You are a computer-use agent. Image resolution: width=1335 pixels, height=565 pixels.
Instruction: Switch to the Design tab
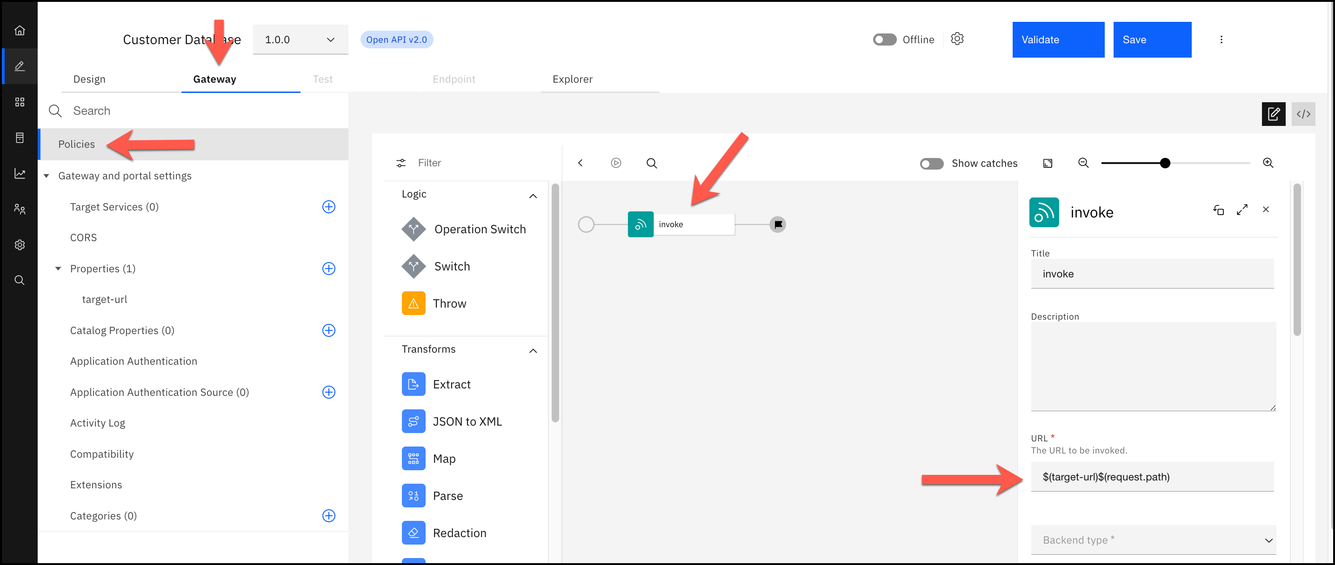tap(89, 79)
